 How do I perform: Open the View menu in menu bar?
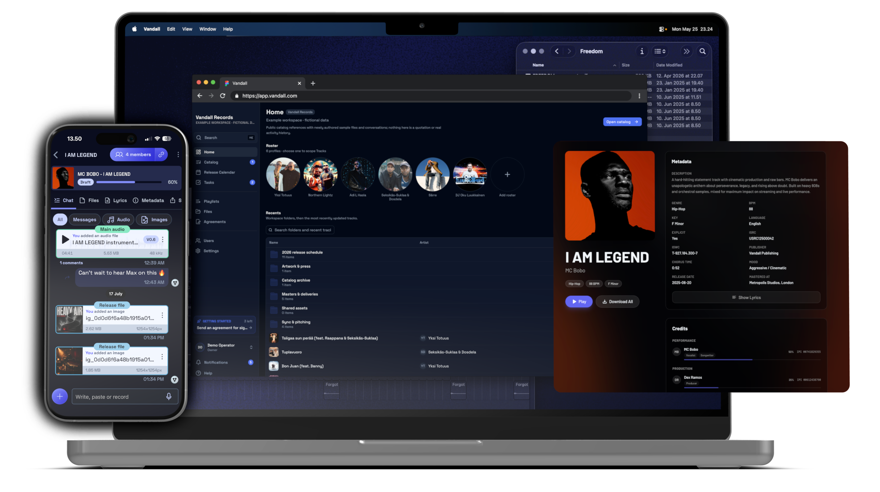[187, 29]
